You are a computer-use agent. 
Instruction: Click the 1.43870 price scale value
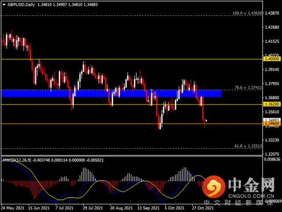[x=272, y=13]
